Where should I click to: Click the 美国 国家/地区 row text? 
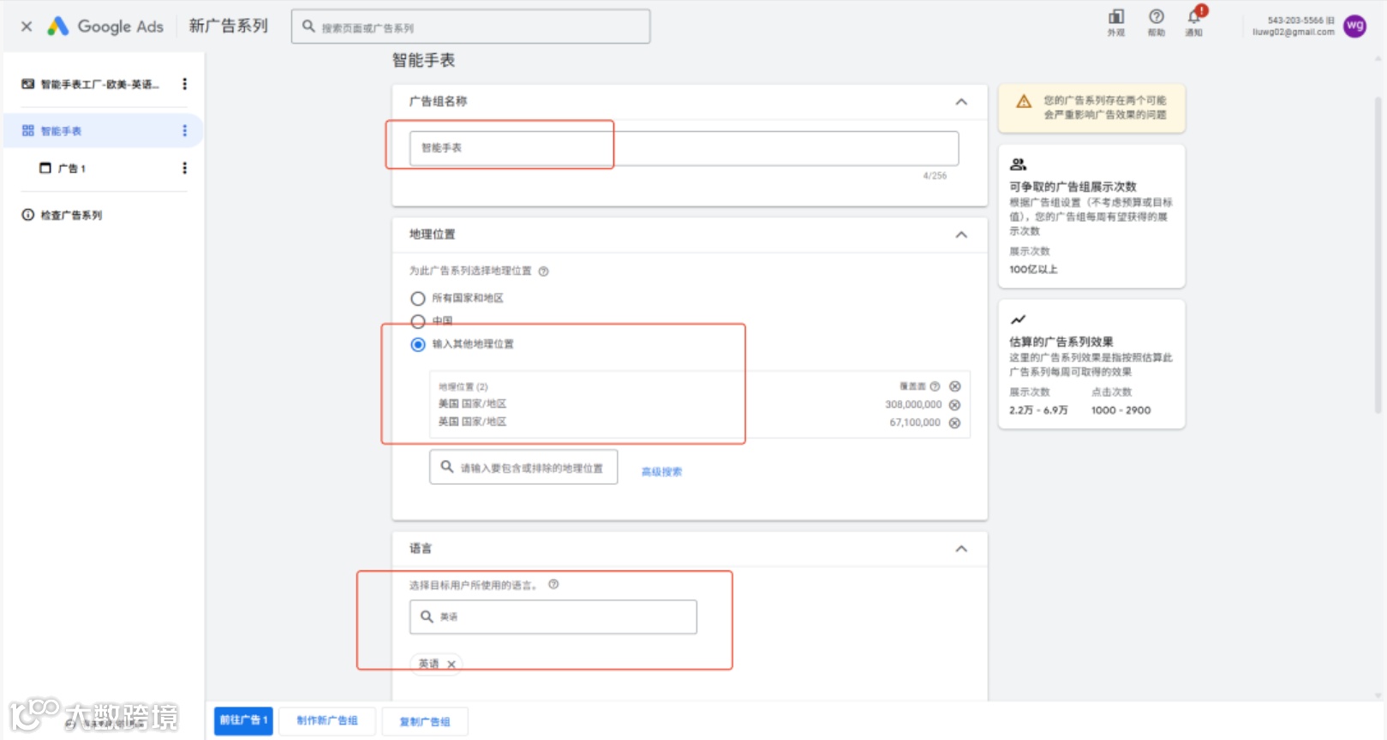(x=472, y=404)
